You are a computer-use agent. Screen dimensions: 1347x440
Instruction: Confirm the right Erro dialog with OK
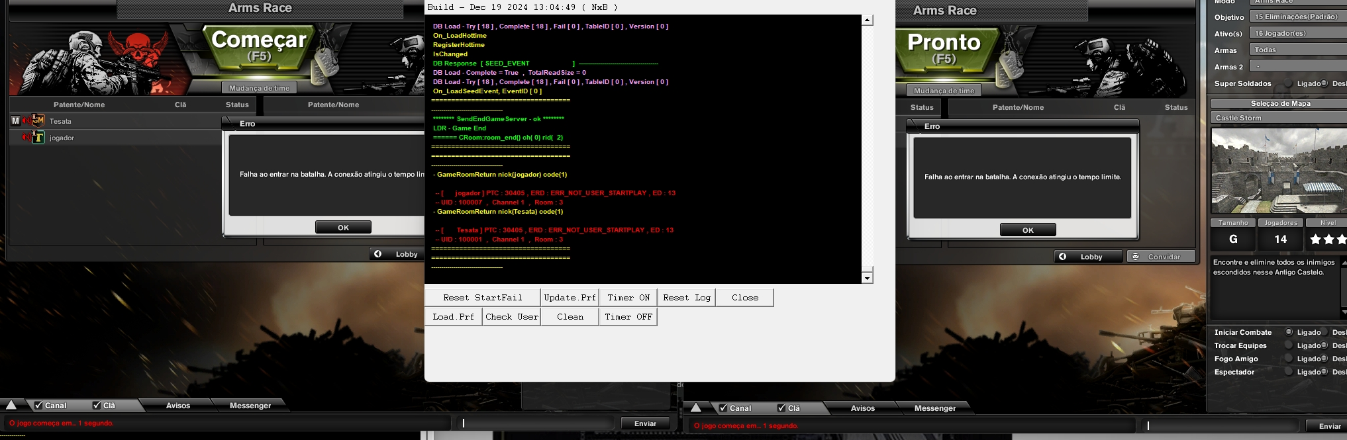click(1028, 230)
